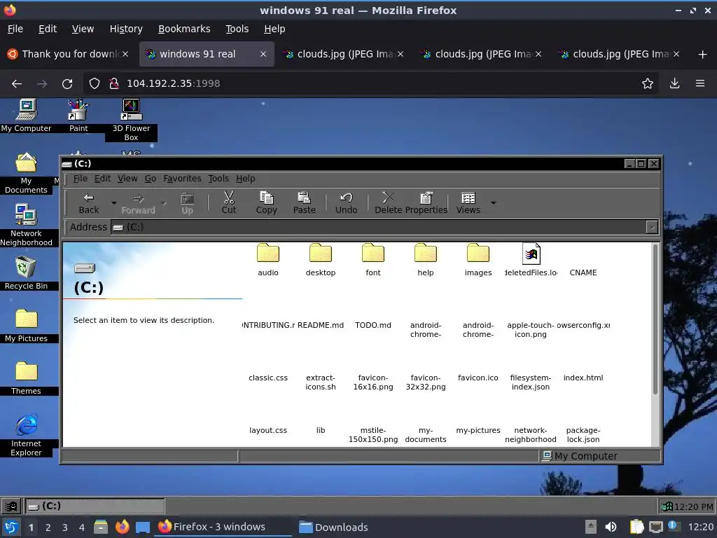Open explorer Go menu
The width and height of the screenshot is (717, 538).
(x=151, y=179)
